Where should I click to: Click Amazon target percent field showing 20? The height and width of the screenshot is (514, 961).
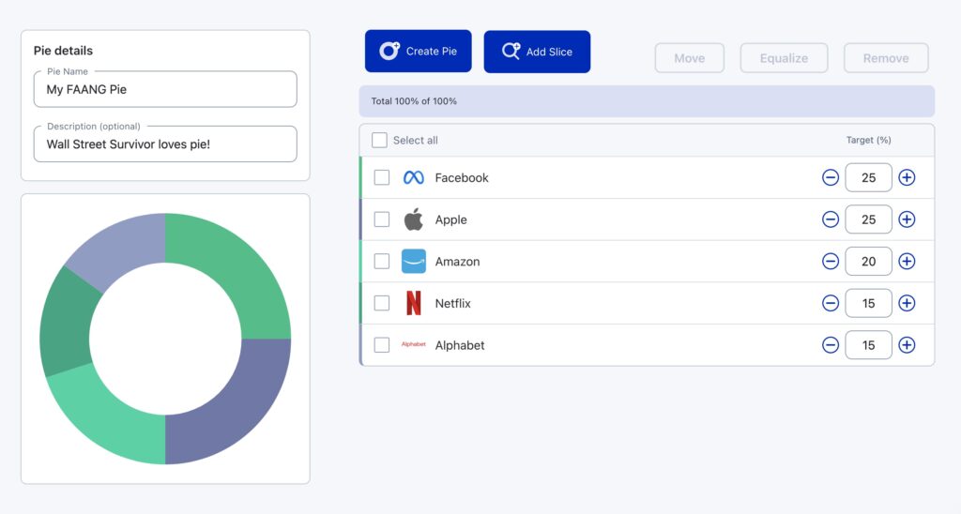(868, 261)
